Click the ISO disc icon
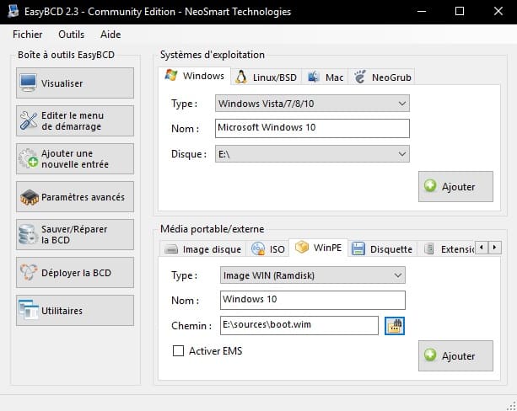517x411 pixels. tap(258, 248)
